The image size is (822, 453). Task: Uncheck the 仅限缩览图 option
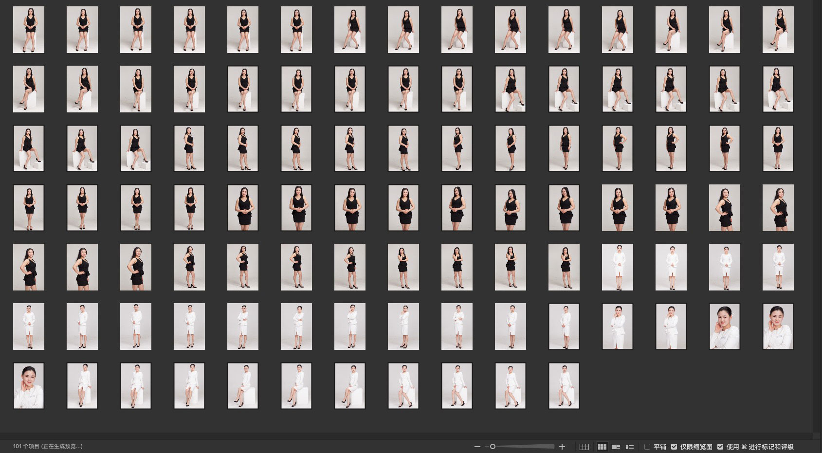tap(674, 447)
